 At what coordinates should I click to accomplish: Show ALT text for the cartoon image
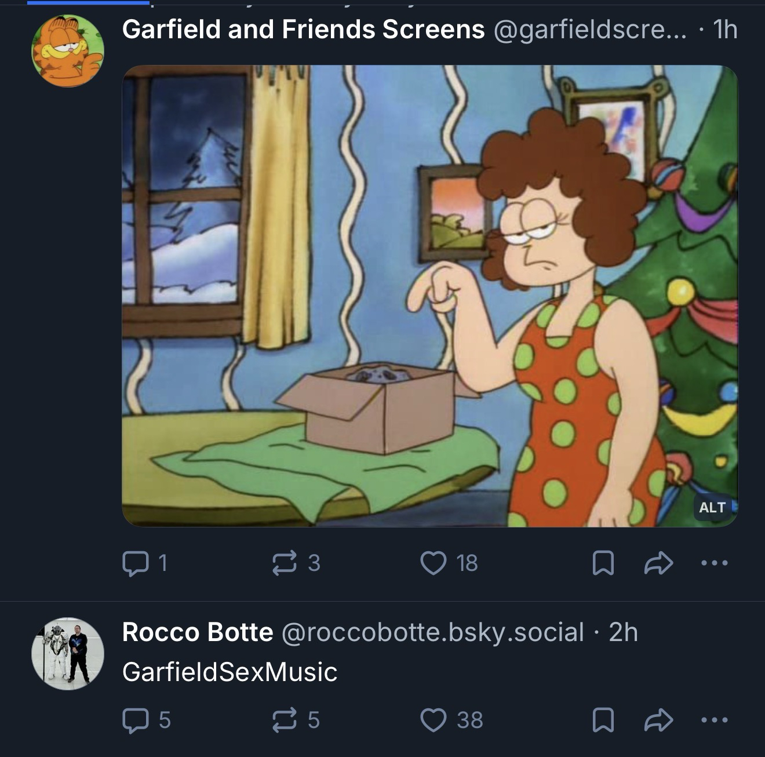click(x=712, y=507)
